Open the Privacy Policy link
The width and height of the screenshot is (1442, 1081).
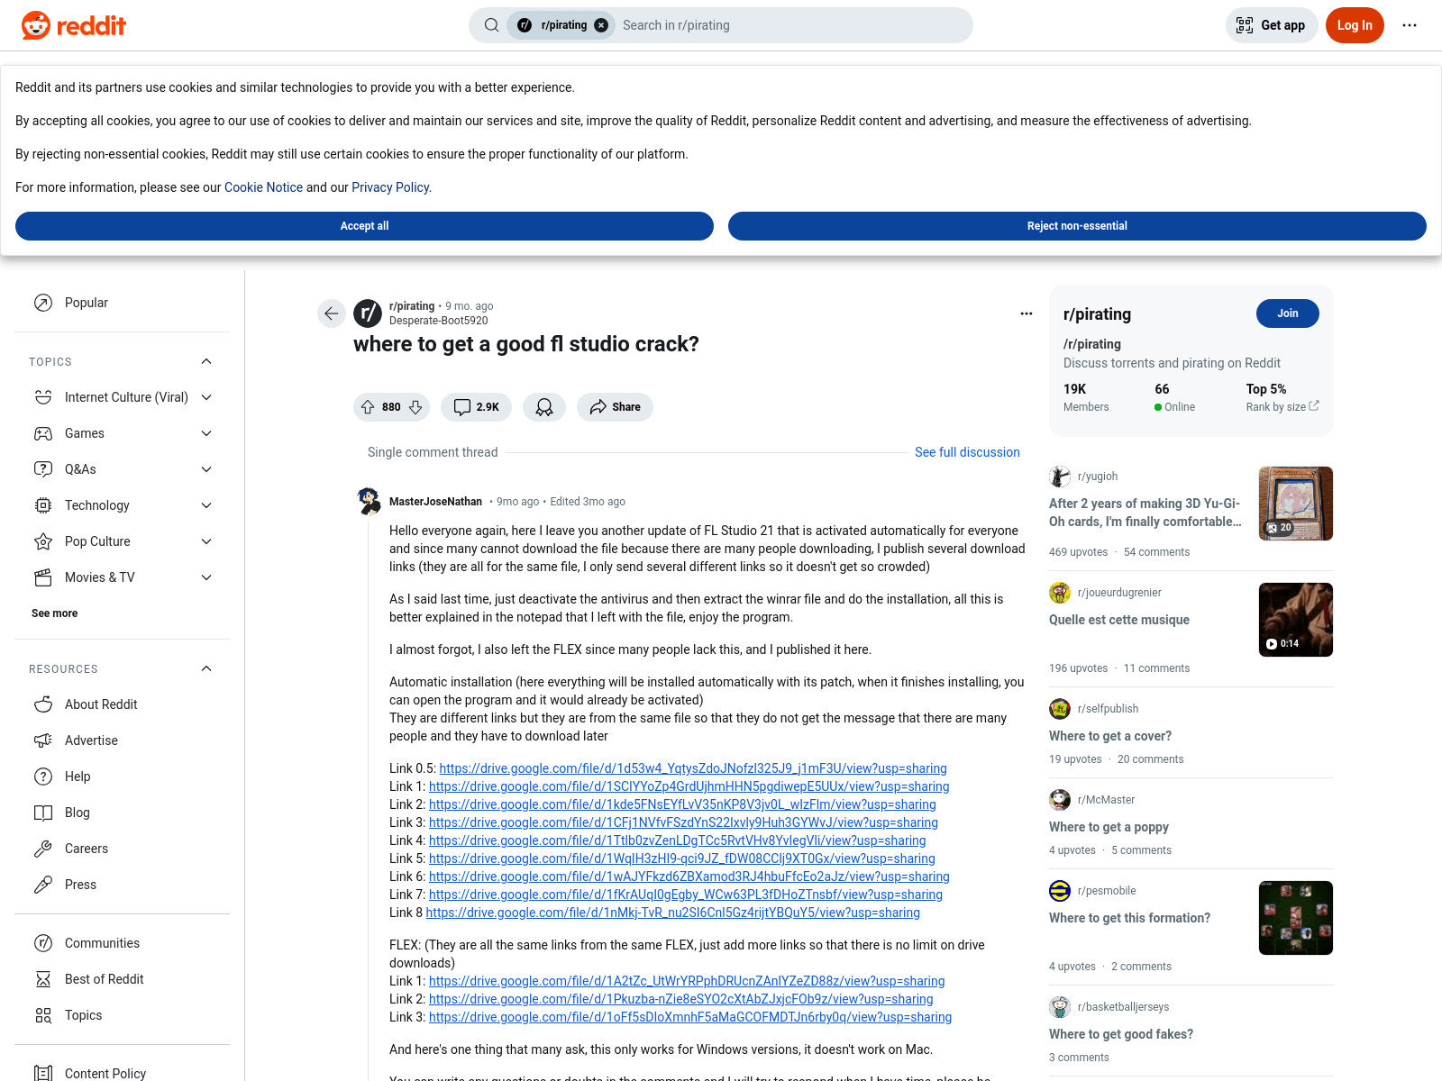coord(390,187)
